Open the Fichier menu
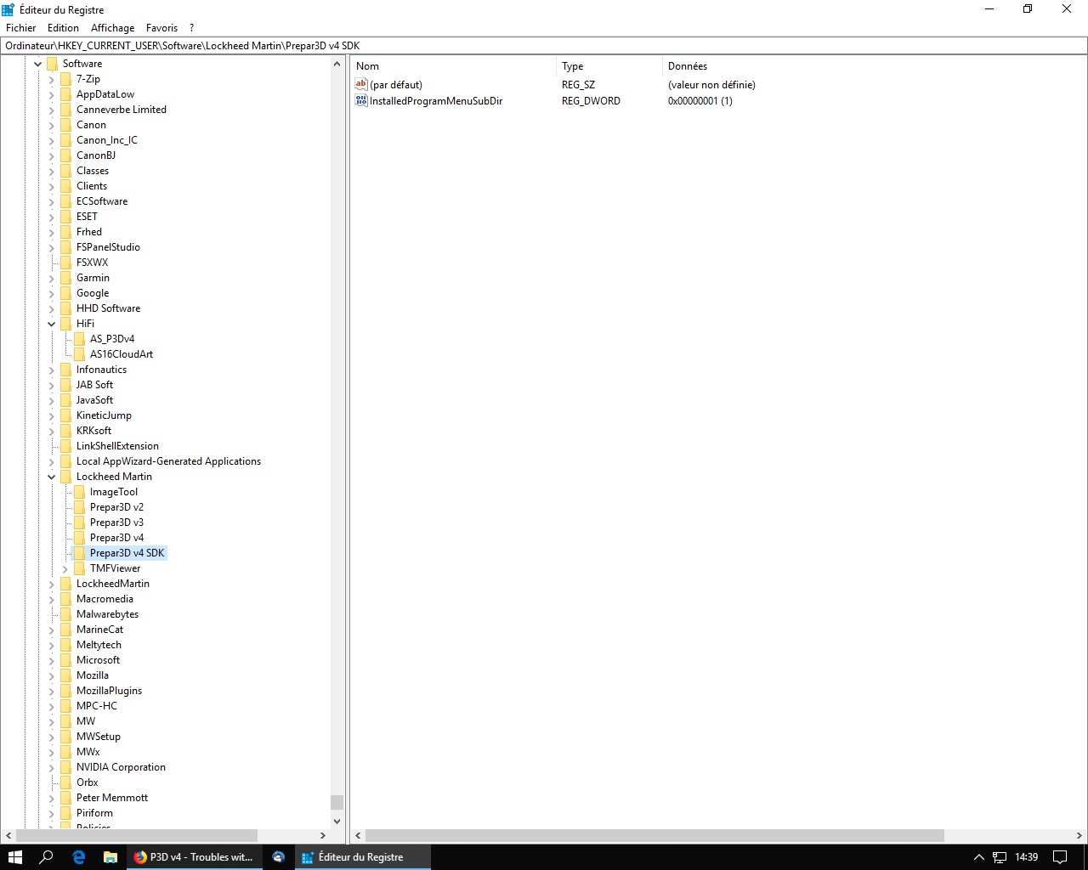 tap(21, 28)
